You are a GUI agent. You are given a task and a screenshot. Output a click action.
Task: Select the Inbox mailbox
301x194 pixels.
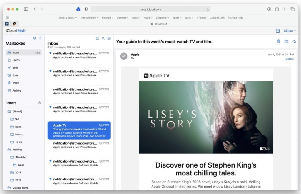(x=24, y=52)
